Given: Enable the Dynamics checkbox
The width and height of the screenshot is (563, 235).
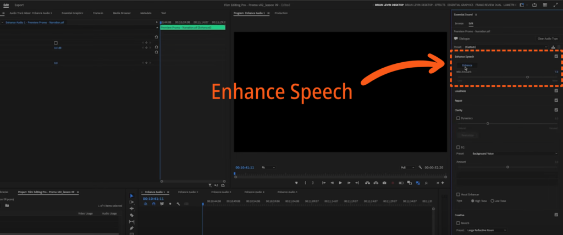Looking at the screenshot, I should pyautogui.click(x=458, y=118).
